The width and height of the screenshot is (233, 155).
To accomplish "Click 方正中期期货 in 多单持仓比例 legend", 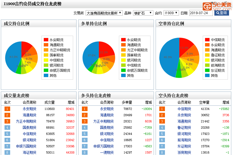I will tap(137, 50).
